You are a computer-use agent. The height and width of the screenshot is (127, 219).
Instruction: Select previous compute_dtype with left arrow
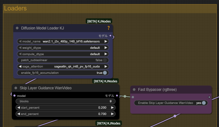tap(20, 54)
